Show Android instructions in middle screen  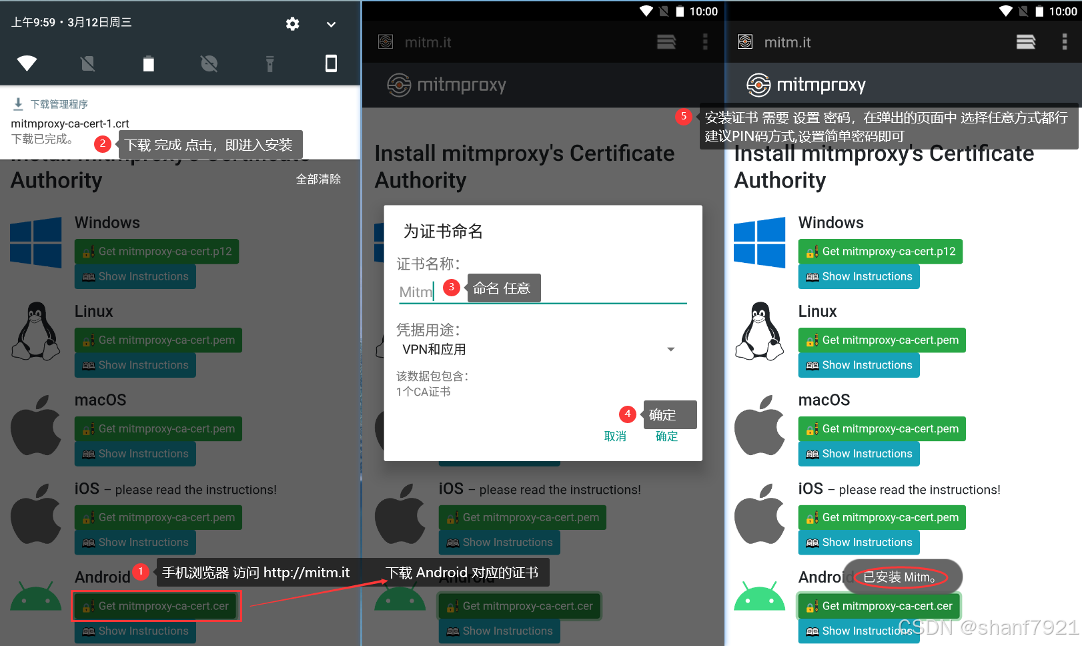point(500,631)
